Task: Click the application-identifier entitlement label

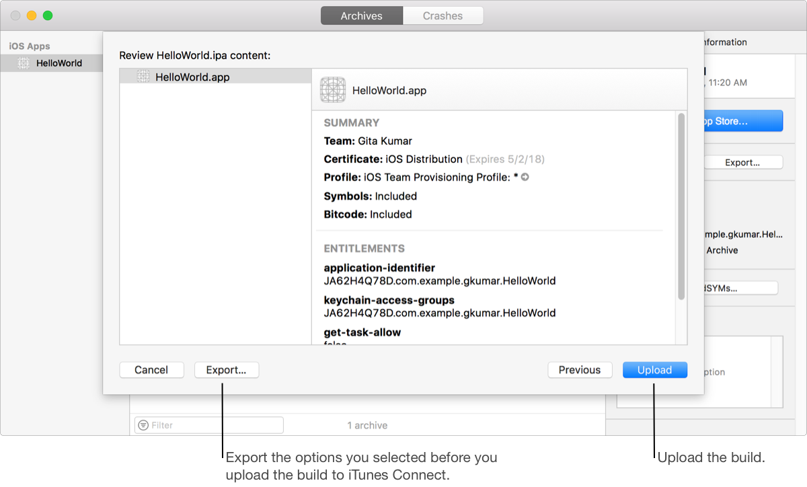Action: (379, 268)
